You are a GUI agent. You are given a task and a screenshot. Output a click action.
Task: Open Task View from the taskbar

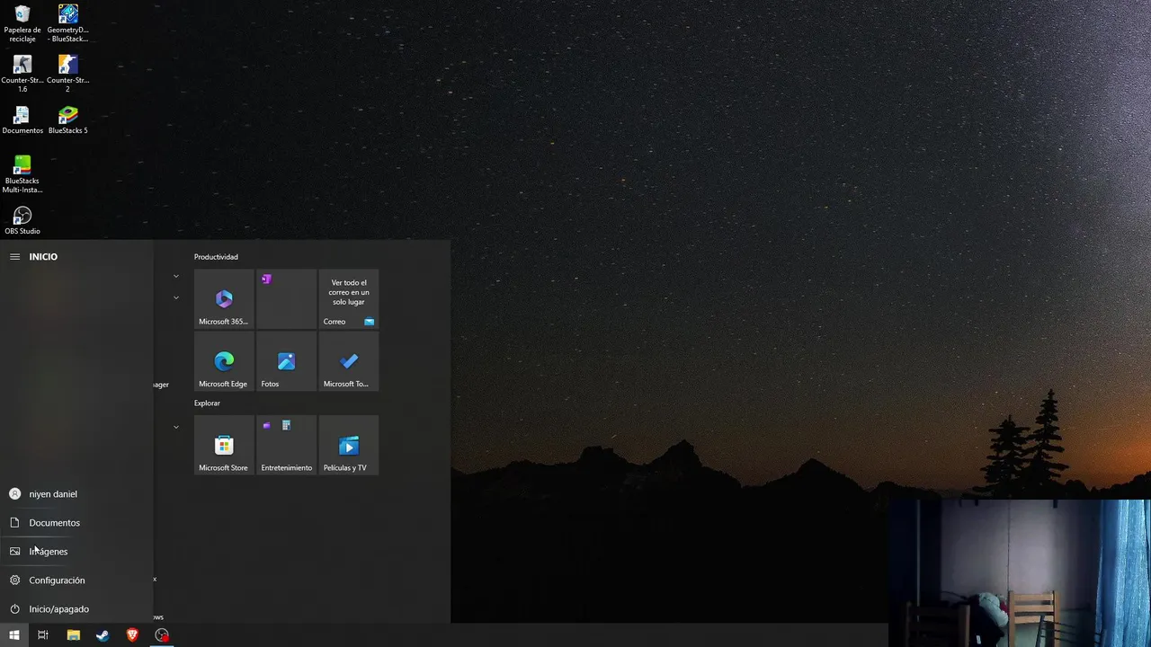pos(43,635)
